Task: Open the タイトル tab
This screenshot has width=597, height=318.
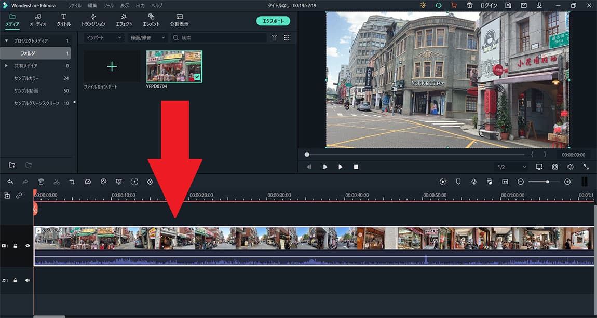Action: [x=63, y=20]
